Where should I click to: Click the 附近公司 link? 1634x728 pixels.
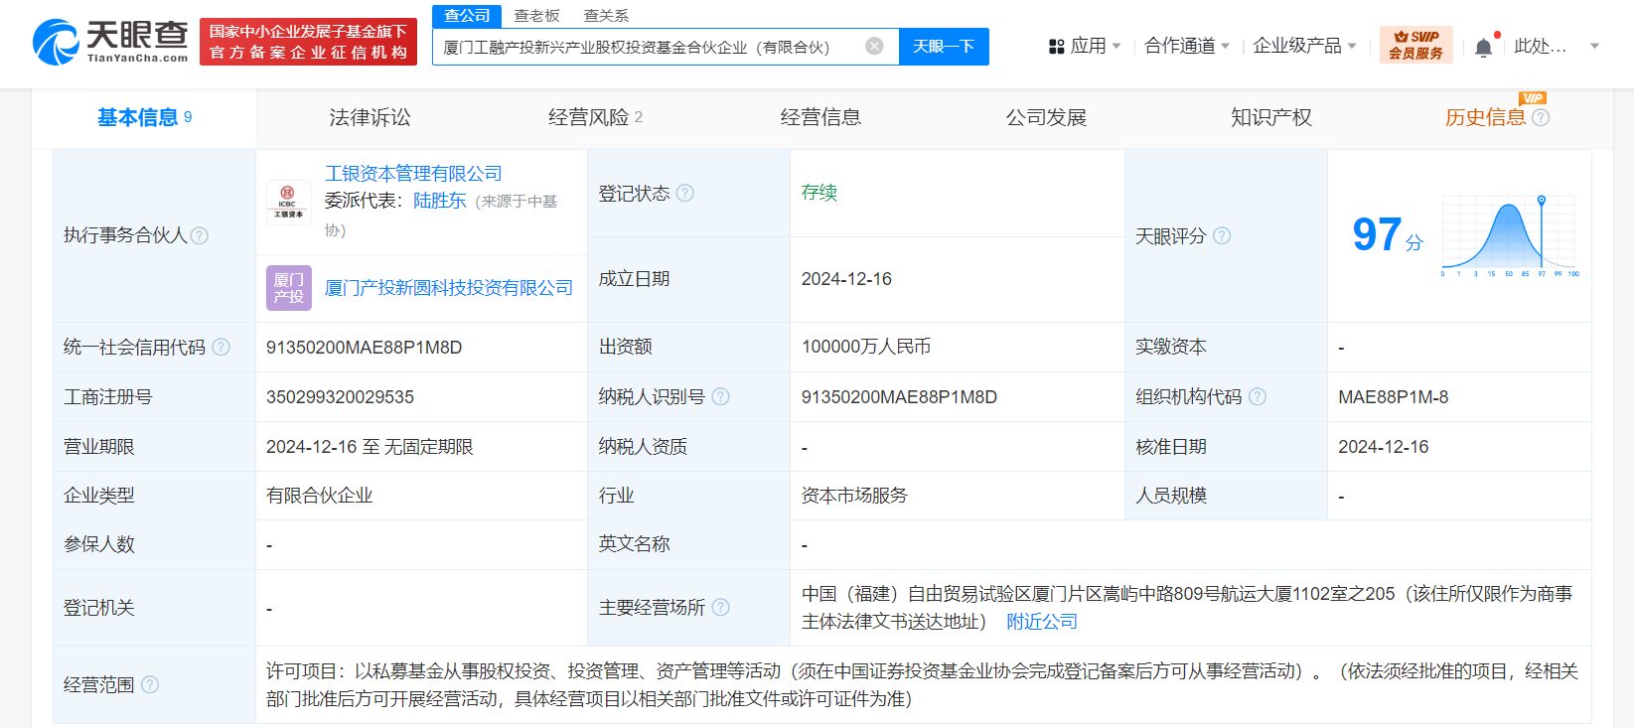coord(1042,622)
